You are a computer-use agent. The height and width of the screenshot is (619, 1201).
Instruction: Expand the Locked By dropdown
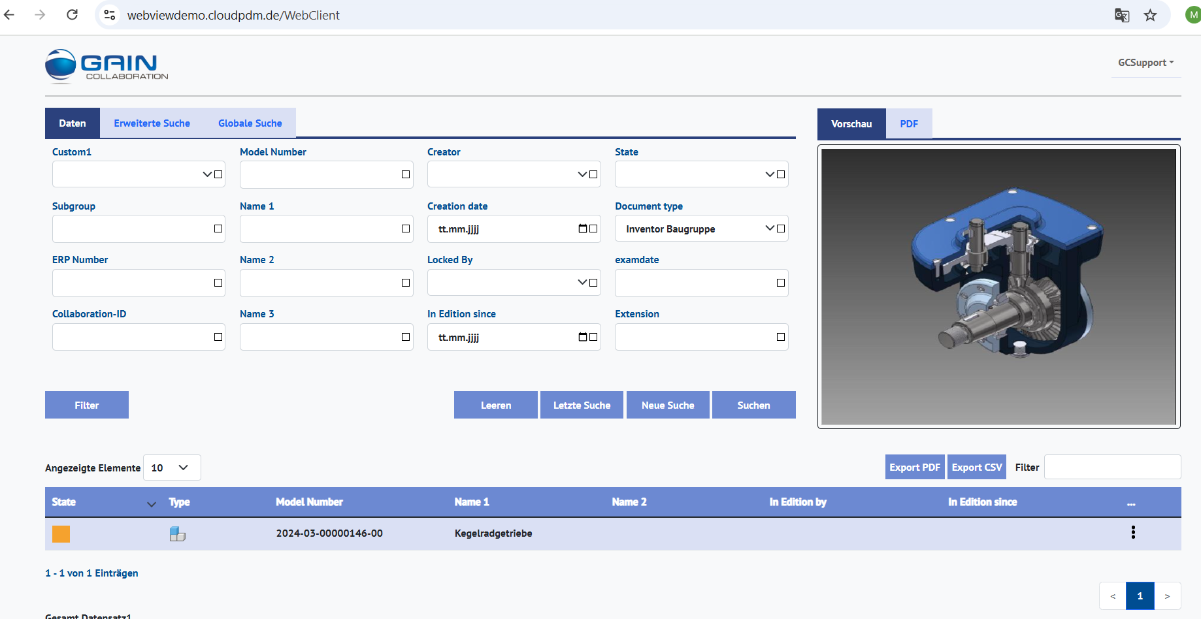click(582, 283)
